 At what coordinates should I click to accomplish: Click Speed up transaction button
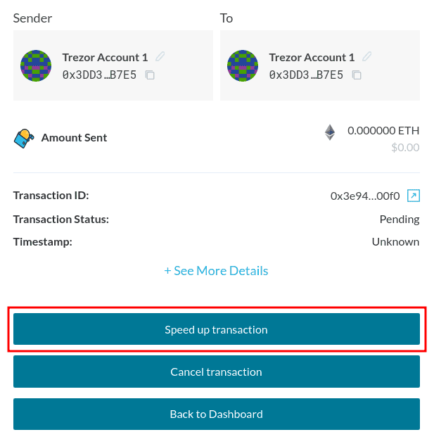coord(217,329)
